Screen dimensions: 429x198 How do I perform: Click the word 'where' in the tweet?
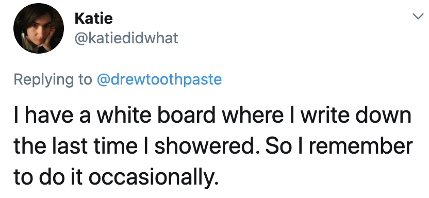pyautogui.click(x=253, y=115)
